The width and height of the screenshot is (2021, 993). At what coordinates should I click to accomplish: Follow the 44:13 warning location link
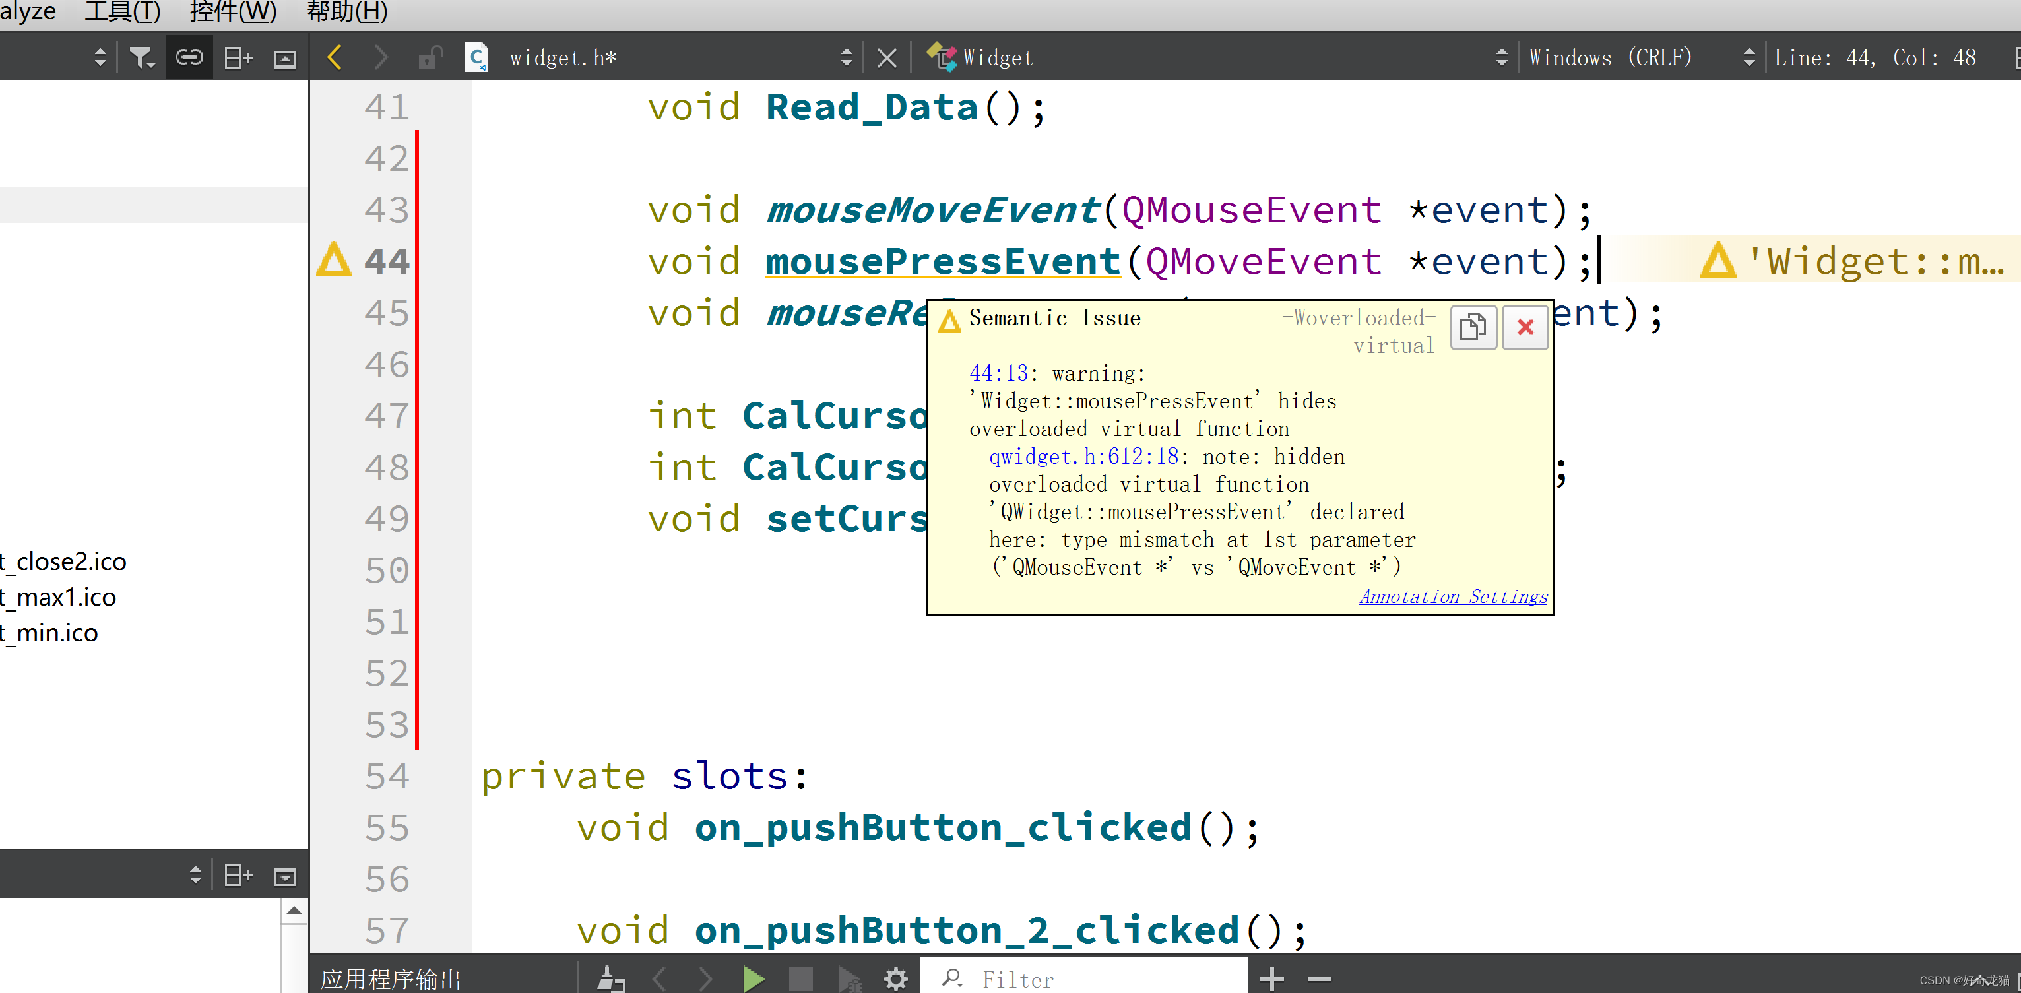point(998,373)
